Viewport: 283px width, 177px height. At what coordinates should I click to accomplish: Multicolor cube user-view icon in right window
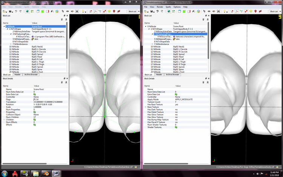[198, 11]
